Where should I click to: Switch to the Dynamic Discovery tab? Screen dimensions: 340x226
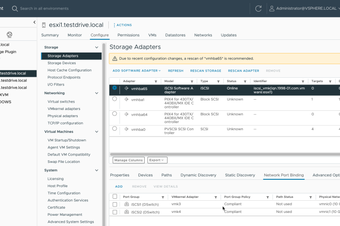[198, 175]
